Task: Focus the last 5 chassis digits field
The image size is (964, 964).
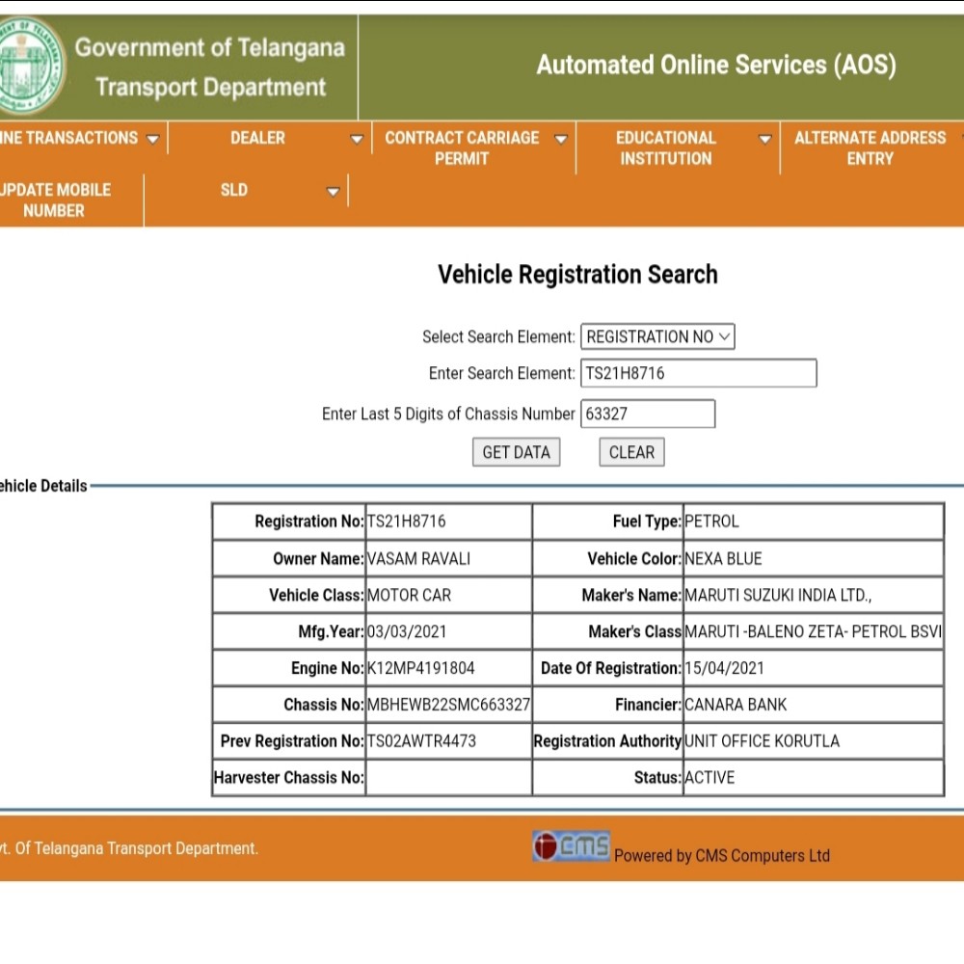Action: [x=648, y=414]
